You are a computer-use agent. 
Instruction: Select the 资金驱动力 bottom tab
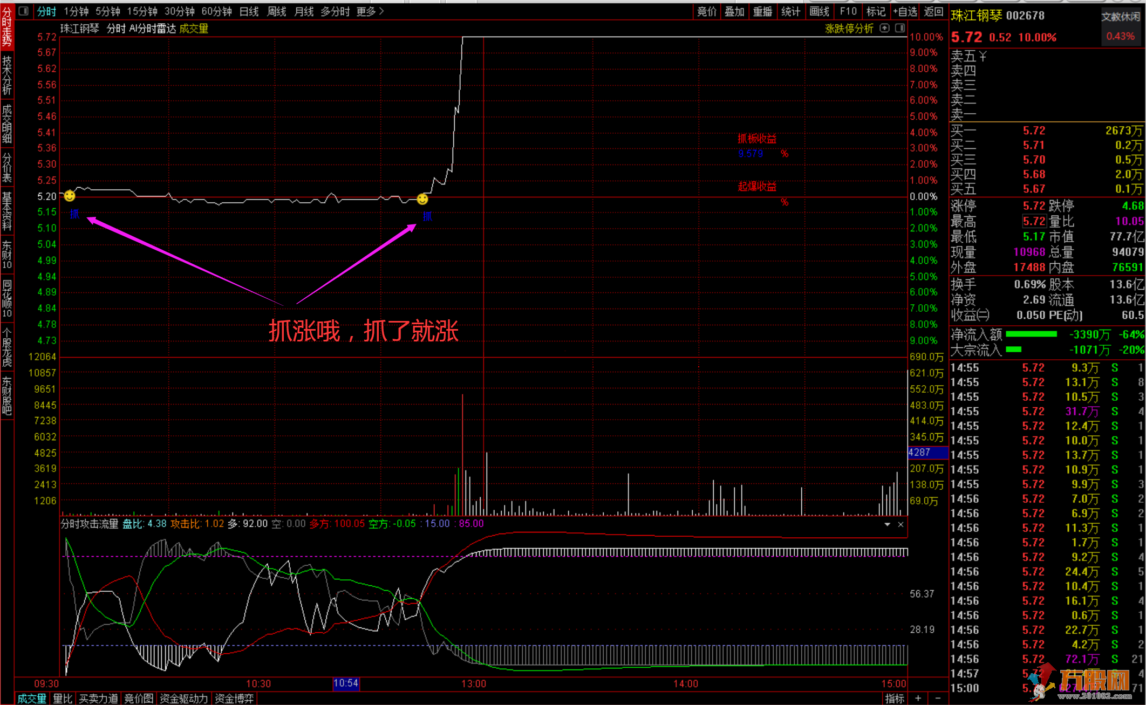(183, 699)
